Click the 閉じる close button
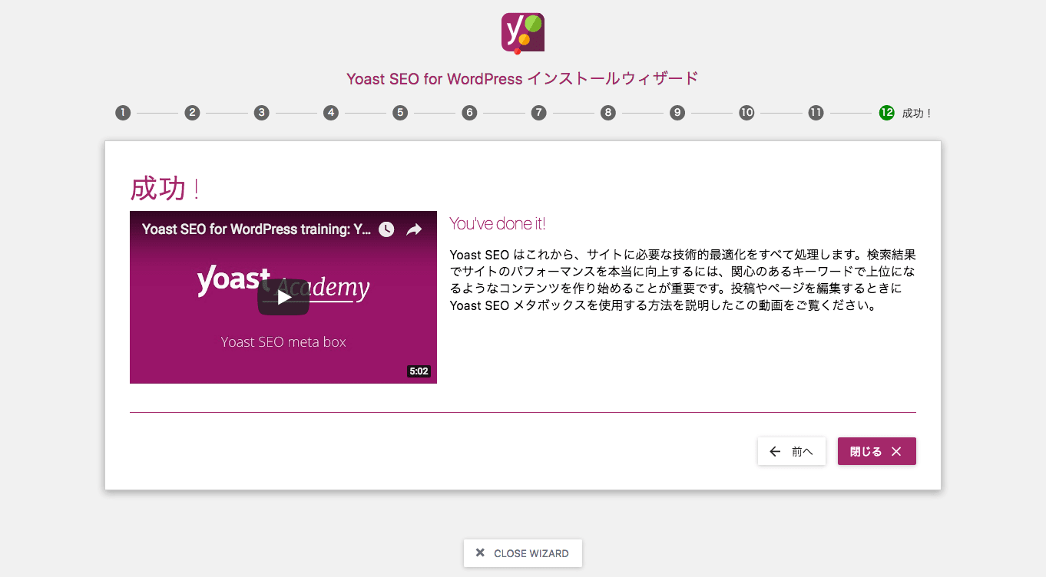The height and width of the screenshot is (577, 1046). 877,451
